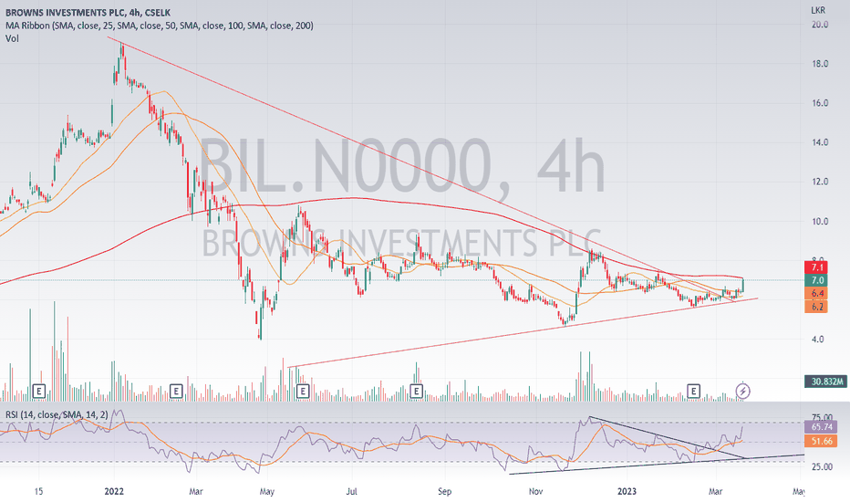Click the 30.832M volume label
Image resolution: width=850 pixels, height=502 pixels.
tap(826, 382)
